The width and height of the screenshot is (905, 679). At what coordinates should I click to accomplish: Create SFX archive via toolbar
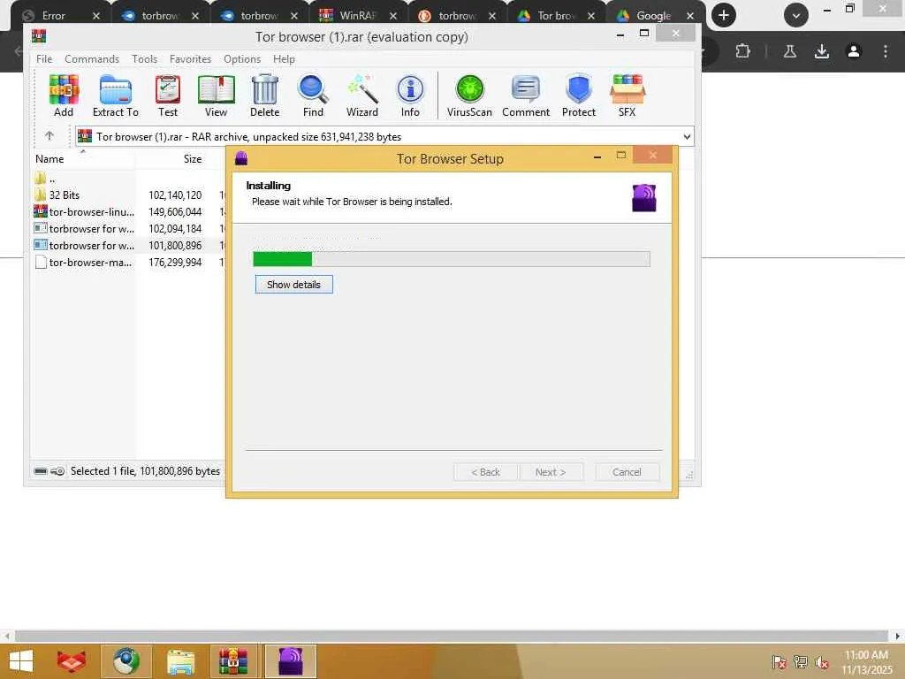[x=627, y=95]
